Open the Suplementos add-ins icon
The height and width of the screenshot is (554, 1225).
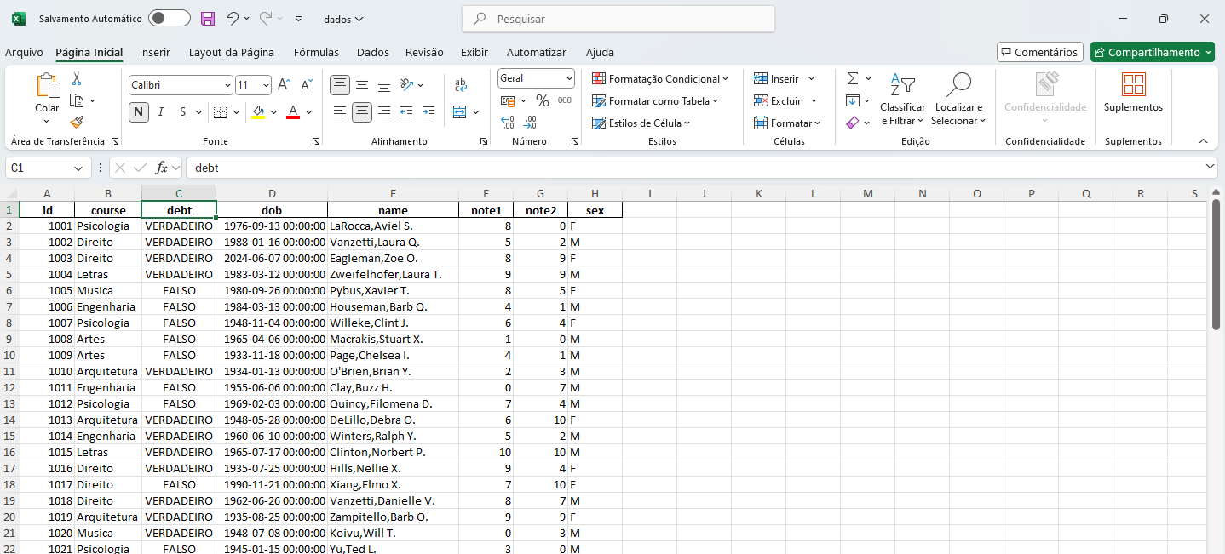[x=1133, y=92]
